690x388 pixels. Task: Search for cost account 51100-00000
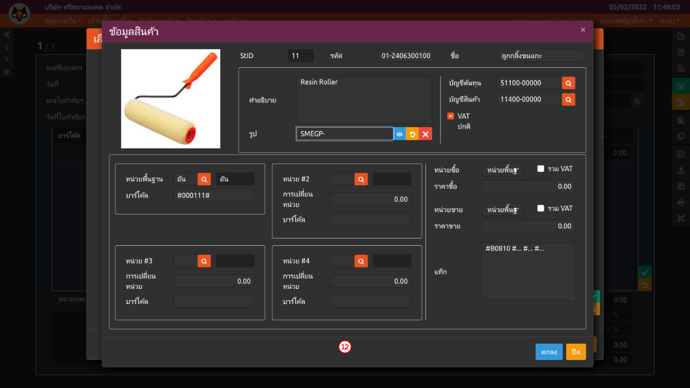tap(568, 83)
